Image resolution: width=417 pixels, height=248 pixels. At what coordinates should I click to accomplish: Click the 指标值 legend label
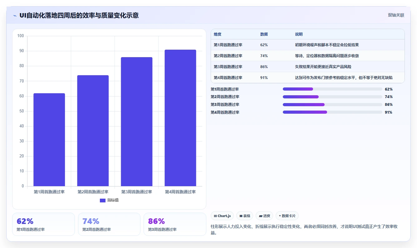point(113,201)
